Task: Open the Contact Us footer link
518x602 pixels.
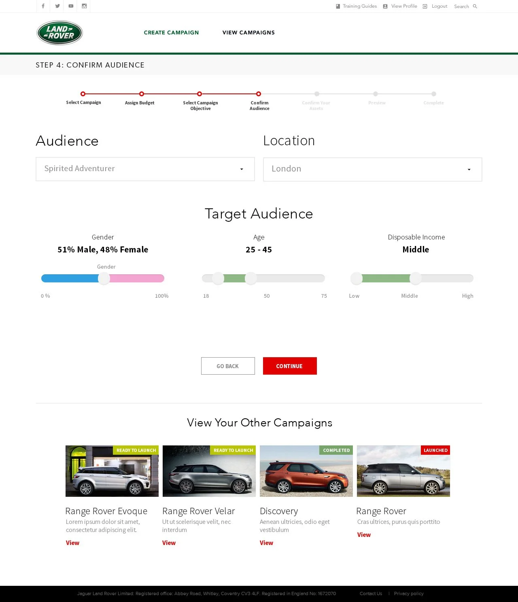Action: pos(371,594)
